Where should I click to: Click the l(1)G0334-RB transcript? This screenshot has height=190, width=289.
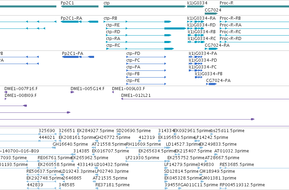(x=196, y=35)
